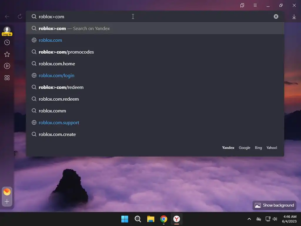Open the downloads icon
The image size is (301, 226).
[294, 17]
